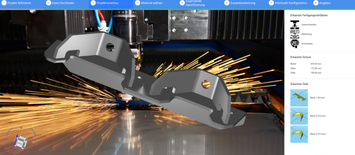
Task: Click the Abkantung bending icon
Action: pos(295,34)
